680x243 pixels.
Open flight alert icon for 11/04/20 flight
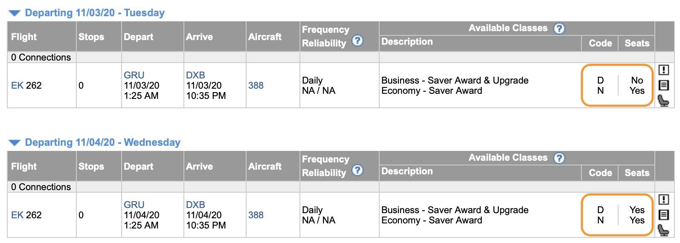pos(664,200)
